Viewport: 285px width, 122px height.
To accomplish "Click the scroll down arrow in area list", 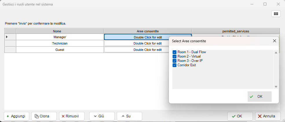I will (x=276, y=86).
